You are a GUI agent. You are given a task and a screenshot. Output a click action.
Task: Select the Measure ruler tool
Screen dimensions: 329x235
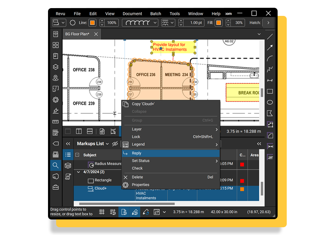click(x=55, y=121)
